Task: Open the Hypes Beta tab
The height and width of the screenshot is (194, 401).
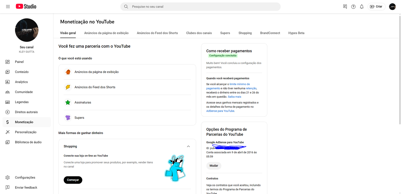Action: point(296,33)
